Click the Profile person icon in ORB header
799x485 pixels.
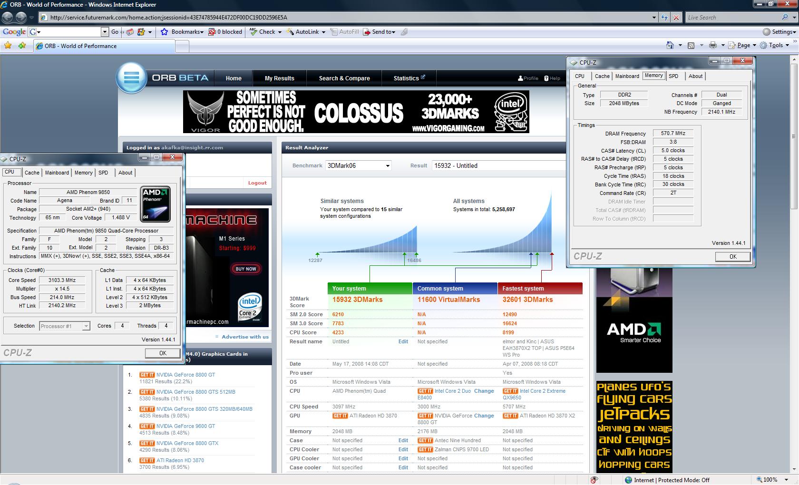[520, 78]
